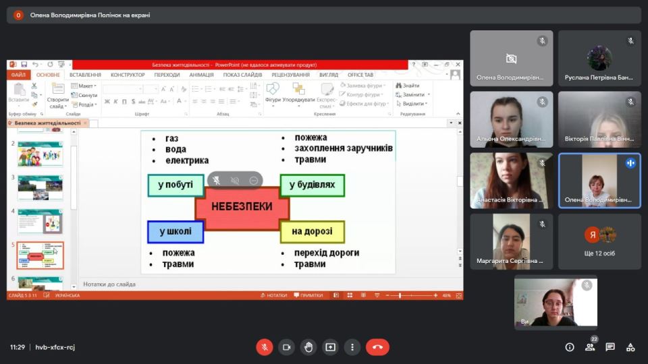Click the Експрес-стилі quick styles icon
This screenshot has width=648, height=364.
[x=327, y=89]
